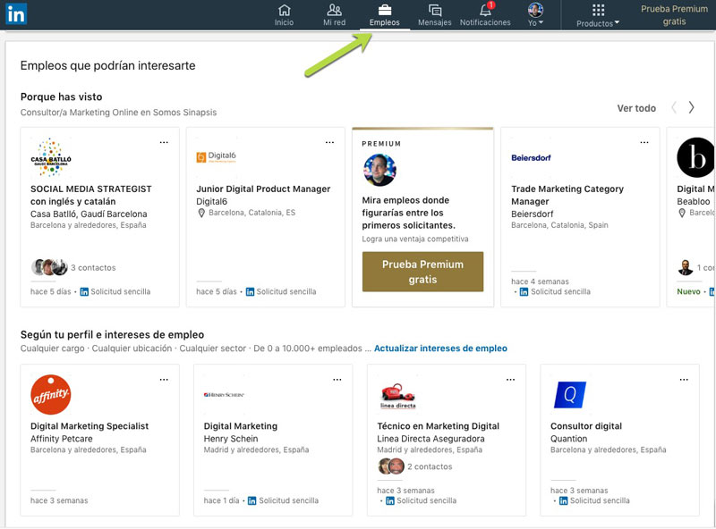Expand the Productos grid dropdown
716x529 pixels.
(x=598, y=15)
